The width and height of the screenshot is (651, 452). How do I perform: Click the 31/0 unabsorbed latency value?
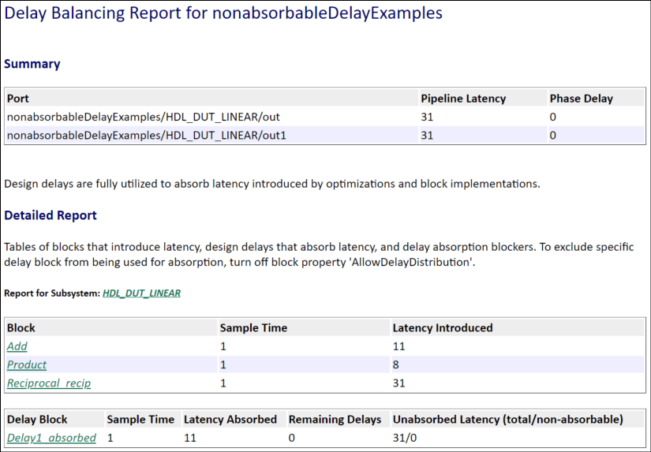coord(406,438)
